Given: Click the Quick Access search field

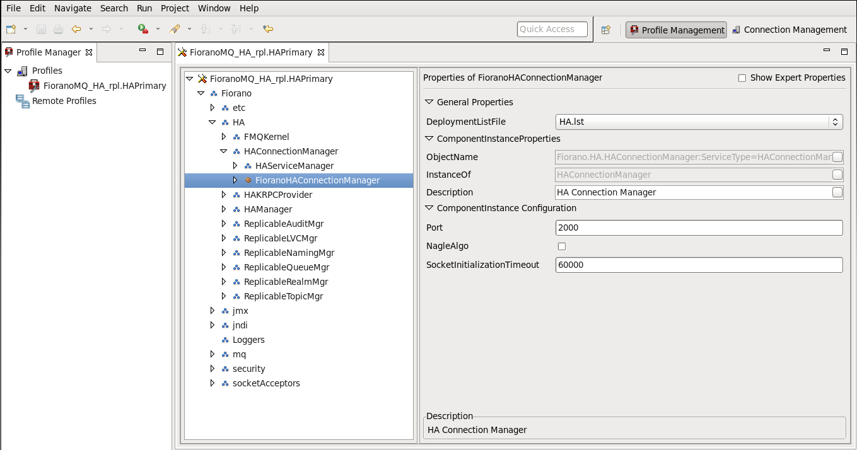Looking at the screenshot, I should (x=552, y=29).
